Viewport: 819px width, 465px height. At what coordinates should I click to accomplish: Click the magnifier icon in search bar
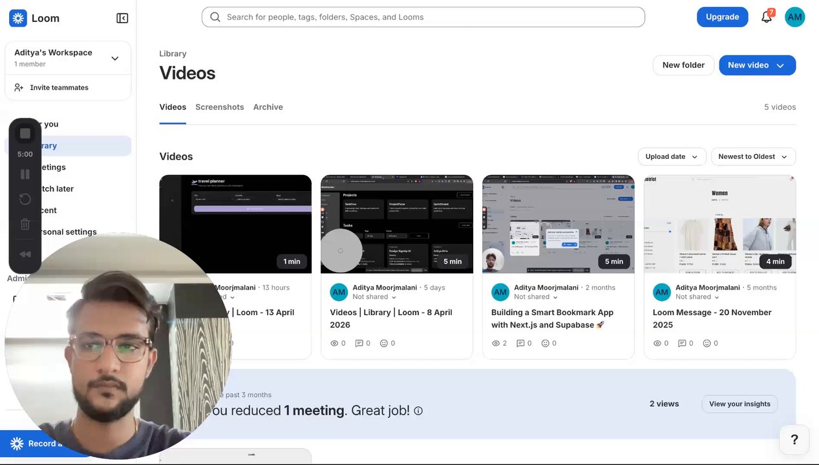pos(215,17)
